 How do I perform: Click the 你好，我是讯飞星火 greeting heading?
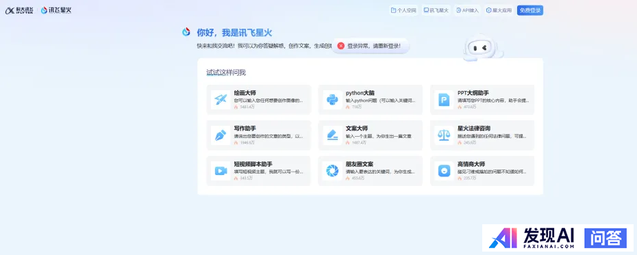click(234, 32)
